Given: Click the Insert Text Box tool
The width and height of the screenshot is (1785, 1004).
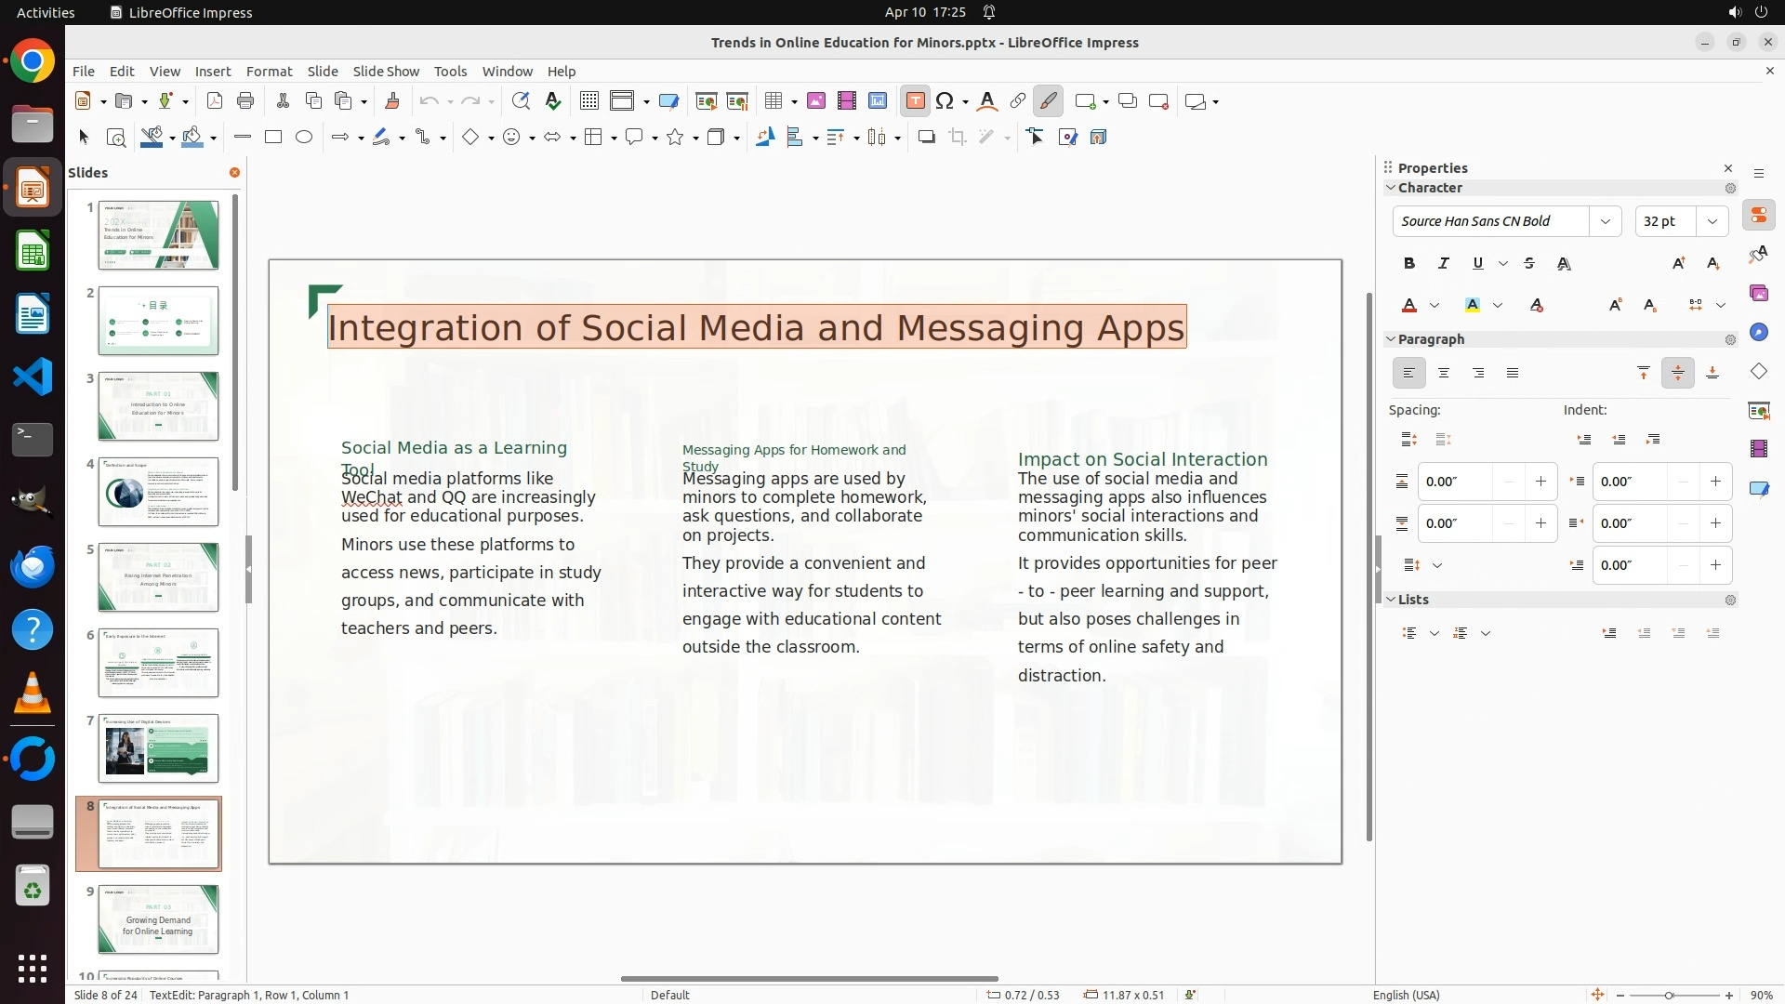Looking at the screenshot, I should 915,101.
